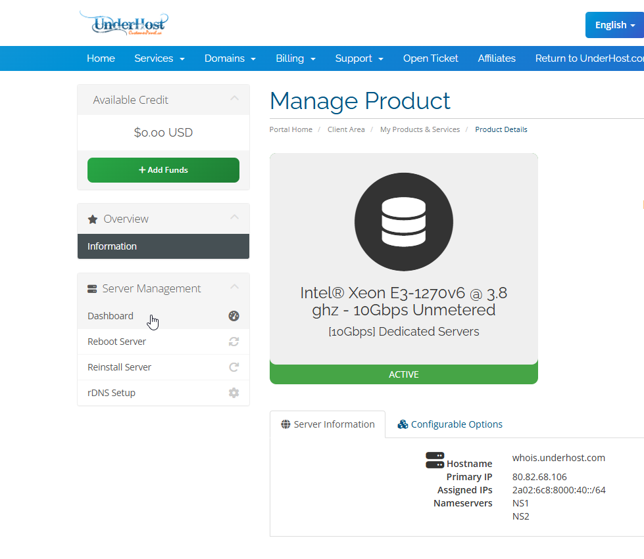Click the Reinstall Server link
644x559 pixels.
tap(163, 367)
